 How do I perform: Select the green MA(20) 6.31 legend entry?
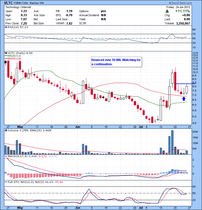tap(13, 56)
